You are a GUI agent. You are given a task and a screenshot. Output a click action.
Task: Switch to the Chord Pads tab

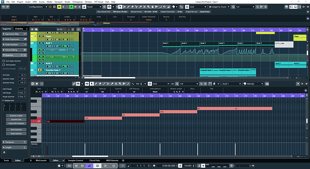(94, 160)
